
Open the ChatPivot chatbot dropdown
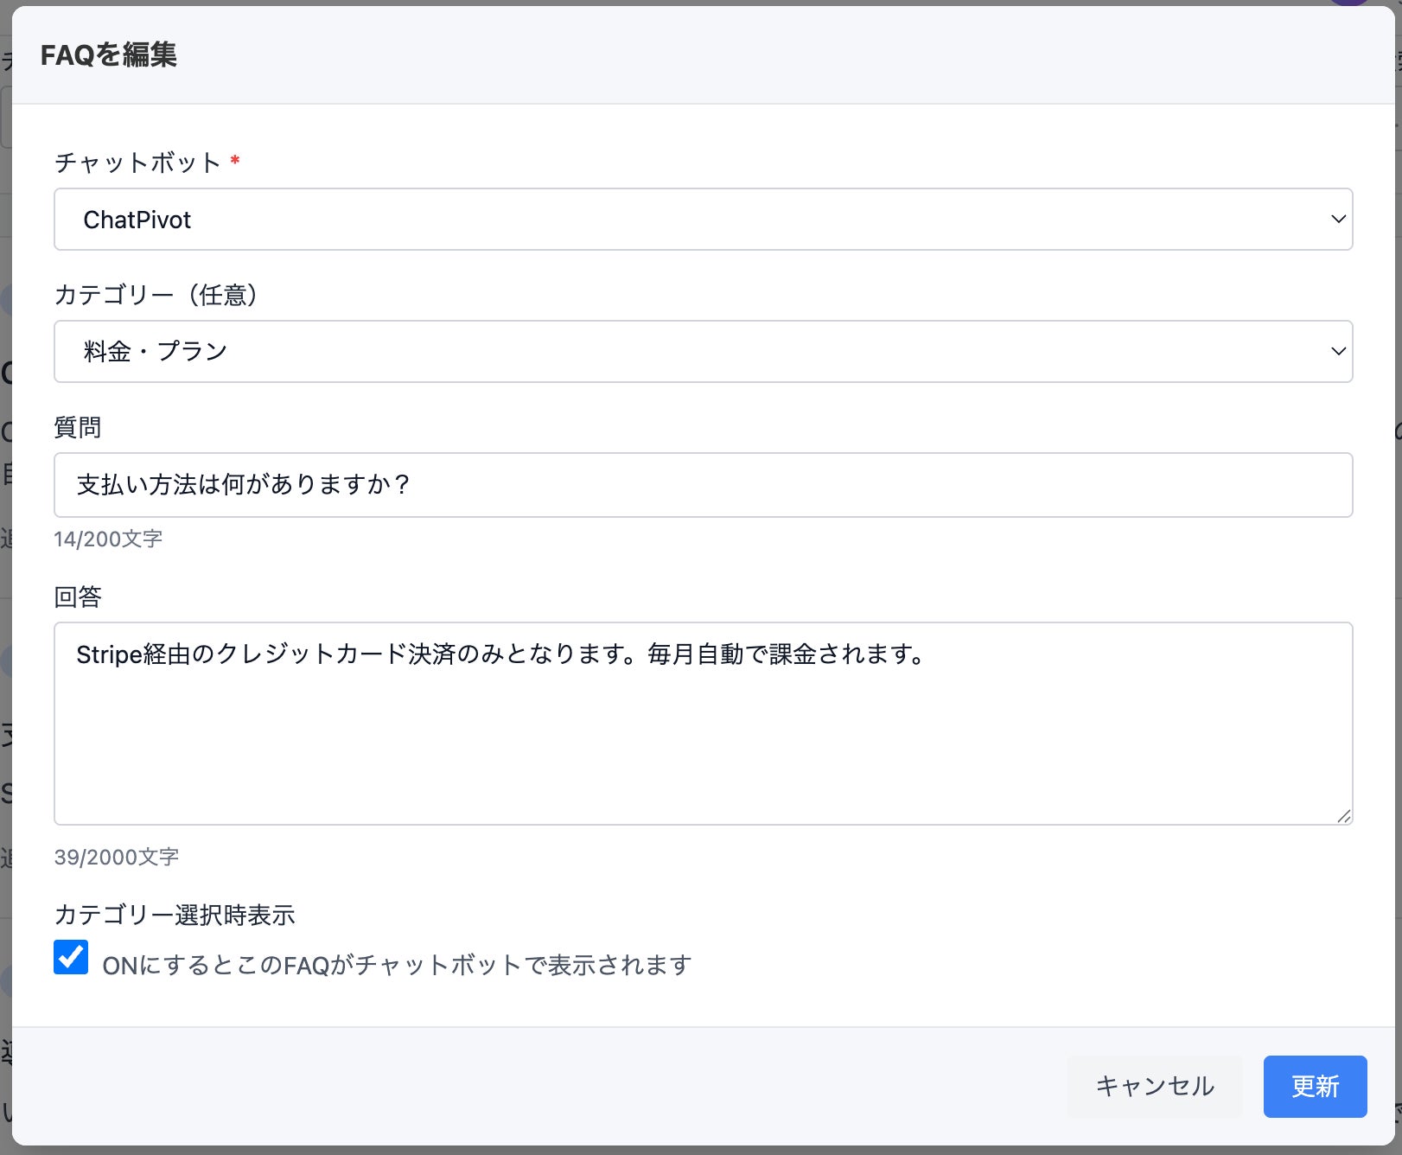(702, 220)
